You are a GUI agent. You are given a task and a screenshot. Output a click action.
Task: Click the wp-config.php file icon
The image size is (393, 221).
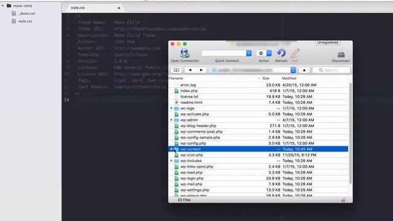(x=176, y=143)
